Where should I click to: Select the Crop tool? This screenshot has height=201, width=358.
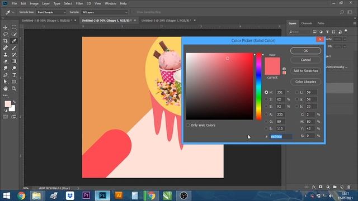(5, 41)
